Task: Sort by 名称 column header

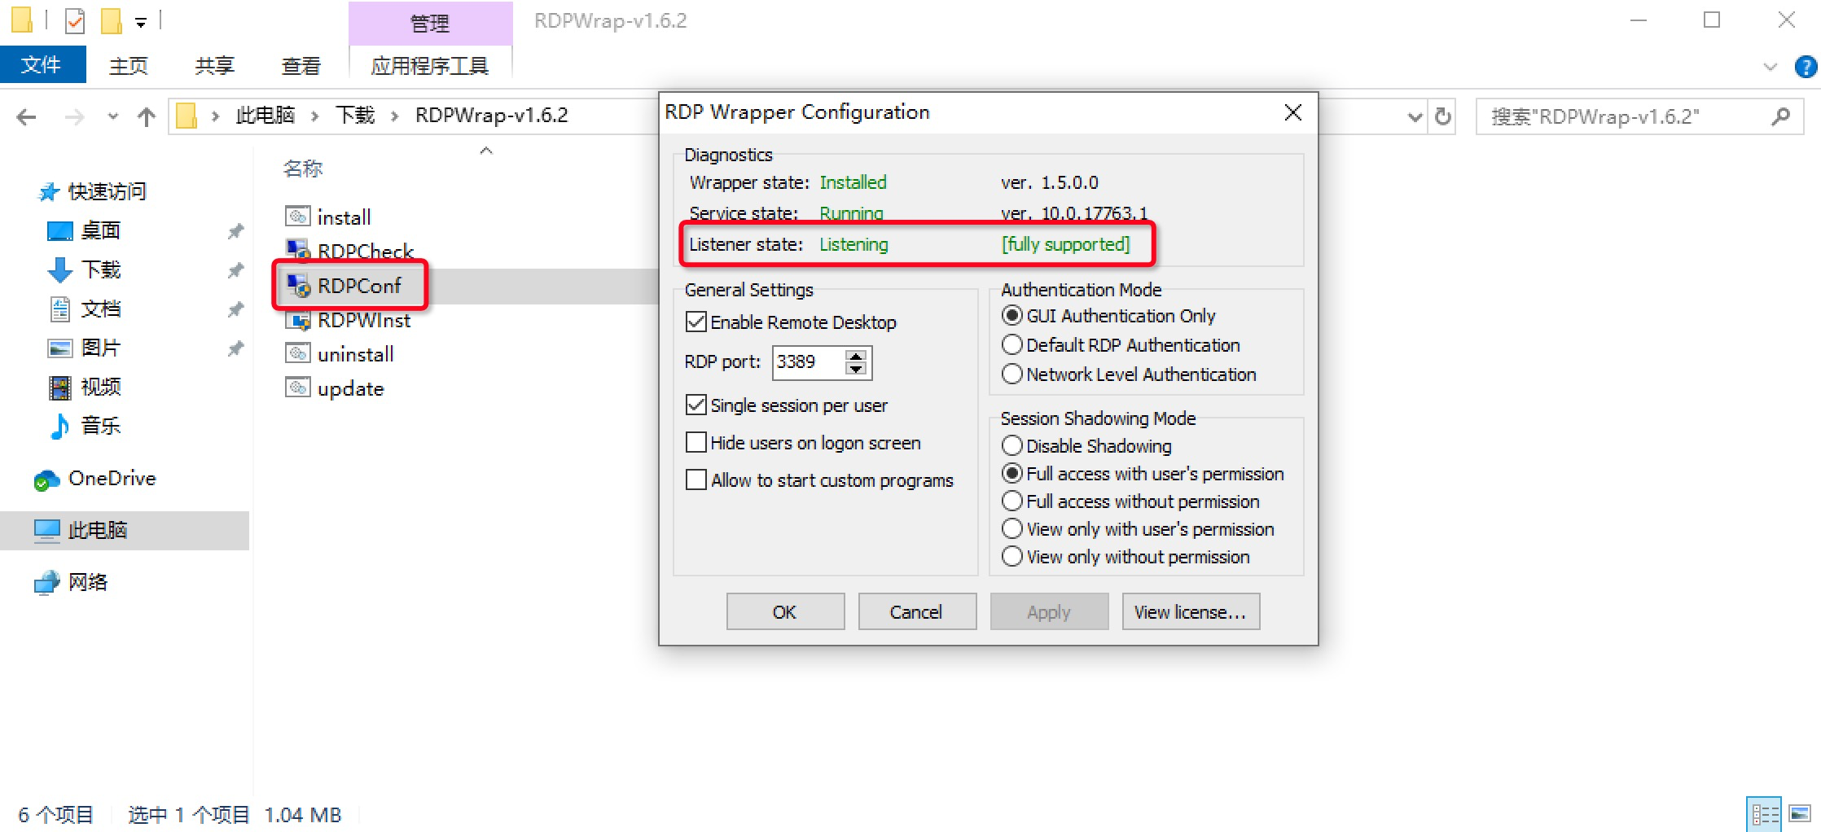Action: (303, 169)
